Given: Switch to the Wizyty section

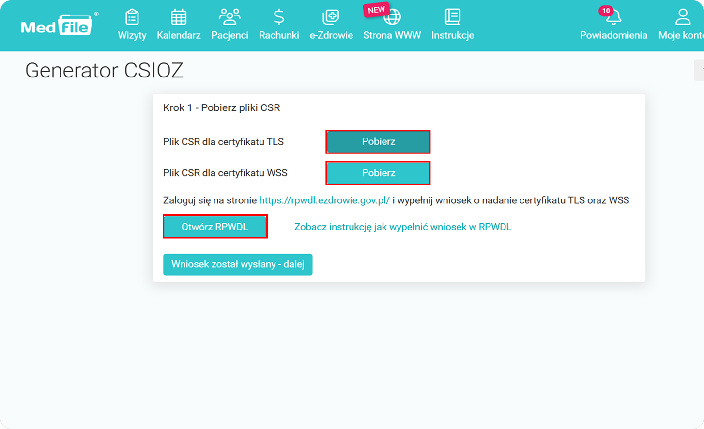Looking at the screenshot, I should pos(132,35).
